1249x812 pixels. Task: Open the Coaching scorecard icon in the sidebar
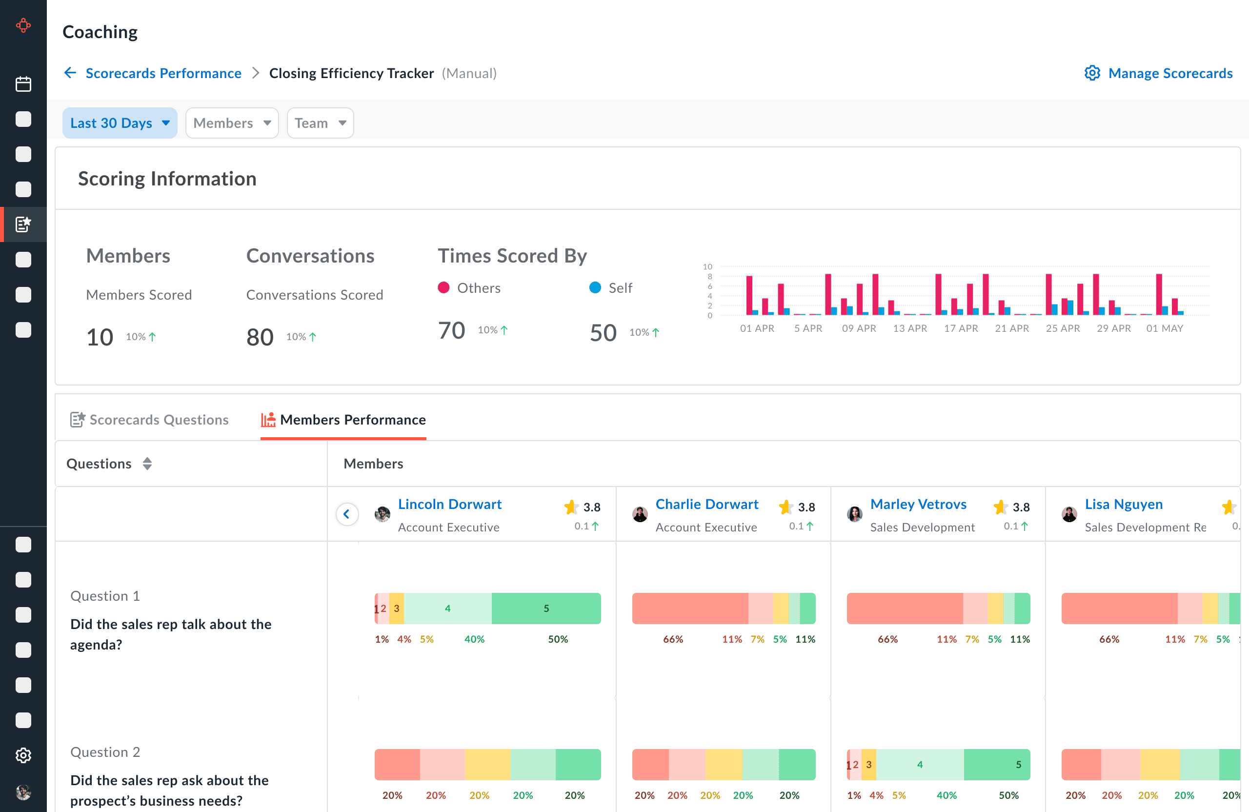tap(23, 224)
